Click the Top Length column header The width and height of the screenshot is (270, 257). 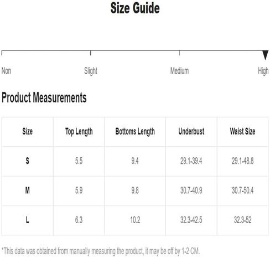(x=79, y=132)
